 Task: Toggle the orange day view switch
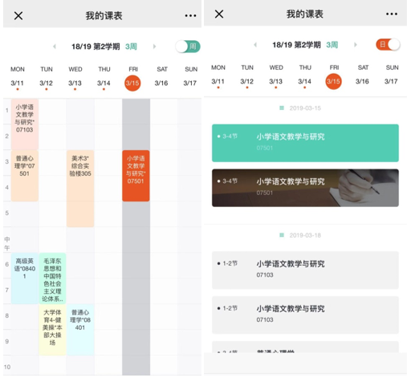389,45
